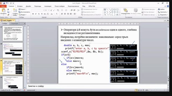This screenshot has height=96, width=172.
Task: Switch to the Показ слайдов tab
Action: tap(59, 6)
